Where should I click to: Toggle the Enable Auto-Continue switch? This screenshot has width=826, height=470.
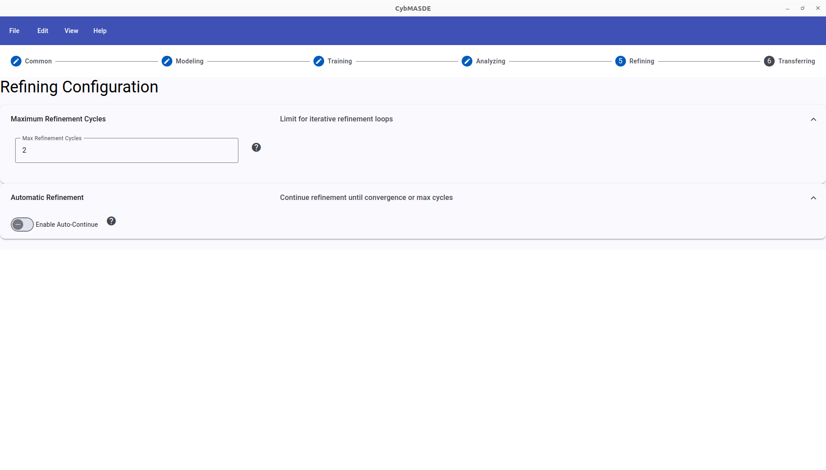(22, 225)
